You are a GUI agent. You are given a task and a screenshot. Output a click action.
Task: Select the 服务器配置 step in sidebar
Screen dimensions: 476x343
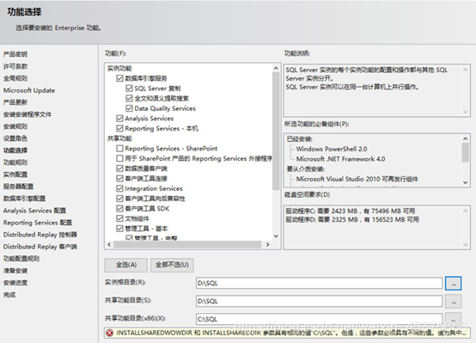click(x=18, y=187)
